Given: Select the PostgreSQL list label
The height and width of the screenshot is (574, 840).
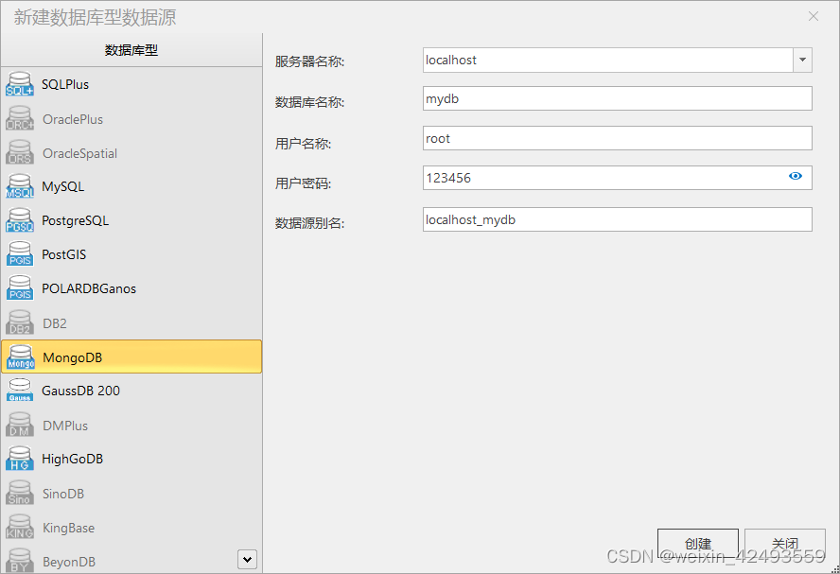Looking at the screenshot, I should coord(76,220).
